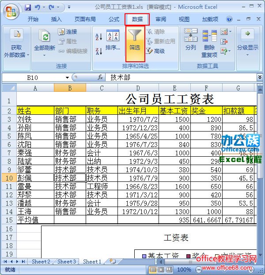
Task: Open the 连接 connections button
Action: pyautogui.click(x=68, y=32)
